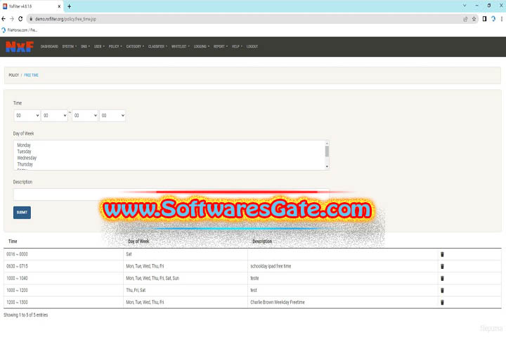The image size is (506, 337).
Task: Share this page icon in address bar
Action: (465, 19)
